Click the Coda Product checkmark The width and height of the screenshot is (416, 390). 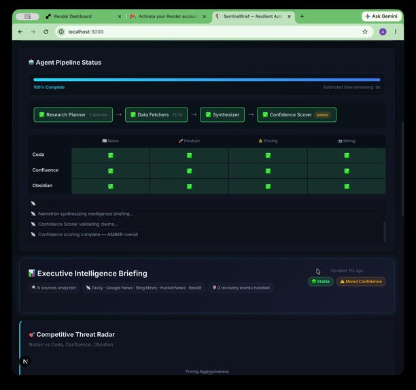click(189, 155)
